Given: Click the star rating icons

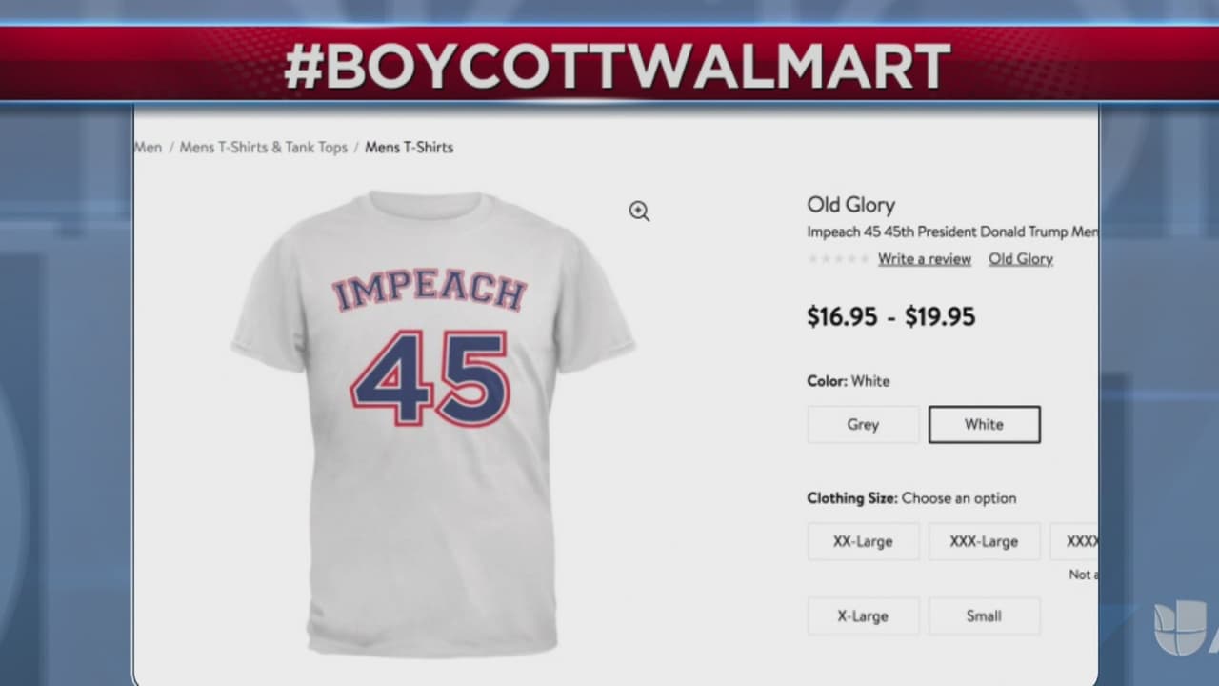Looking at the screenshot, I should (837, 259).
